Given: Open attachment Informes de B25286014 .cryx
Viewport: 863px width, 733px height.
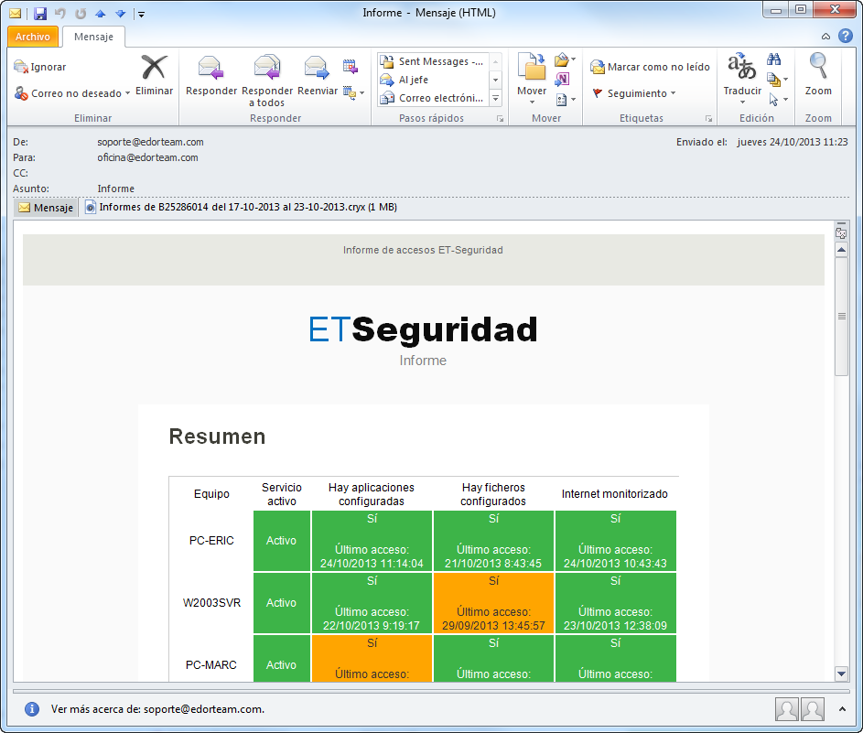Looking at the screenshot, I should (x=241, y=208).
